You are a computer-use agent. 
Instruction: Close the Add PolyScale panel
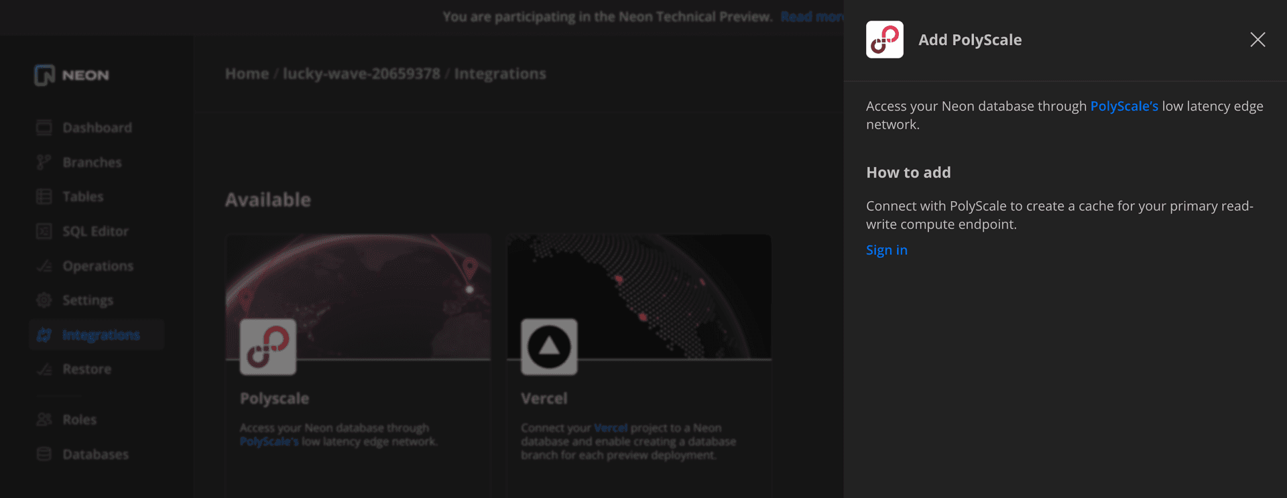pyautogui.click(x=1258, y=40)
